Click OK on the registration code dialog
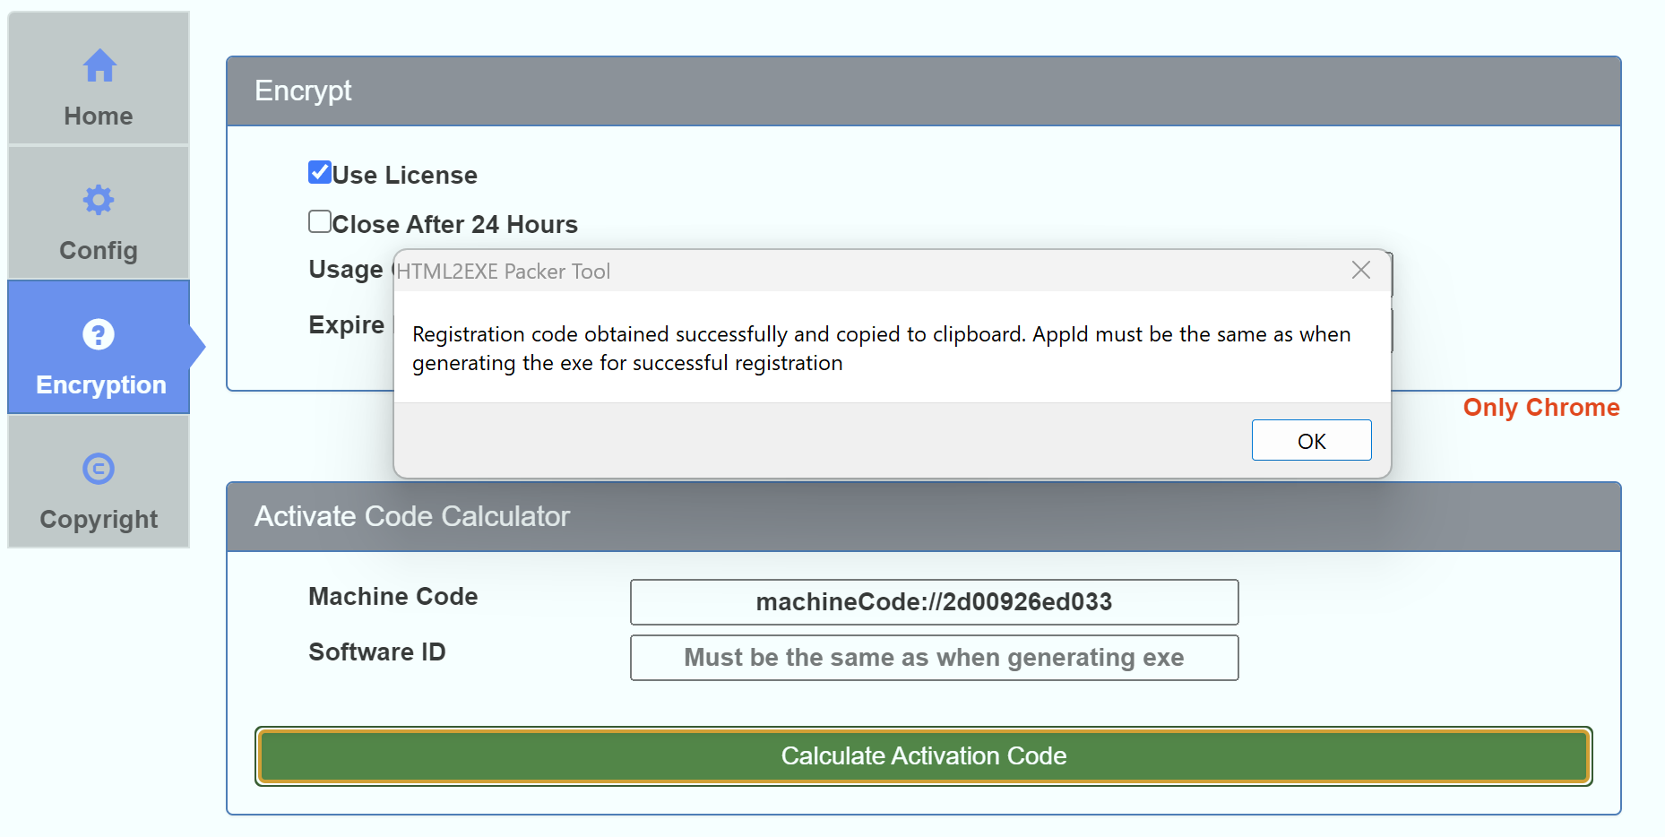1665x837 pixels. (1311, 440)
